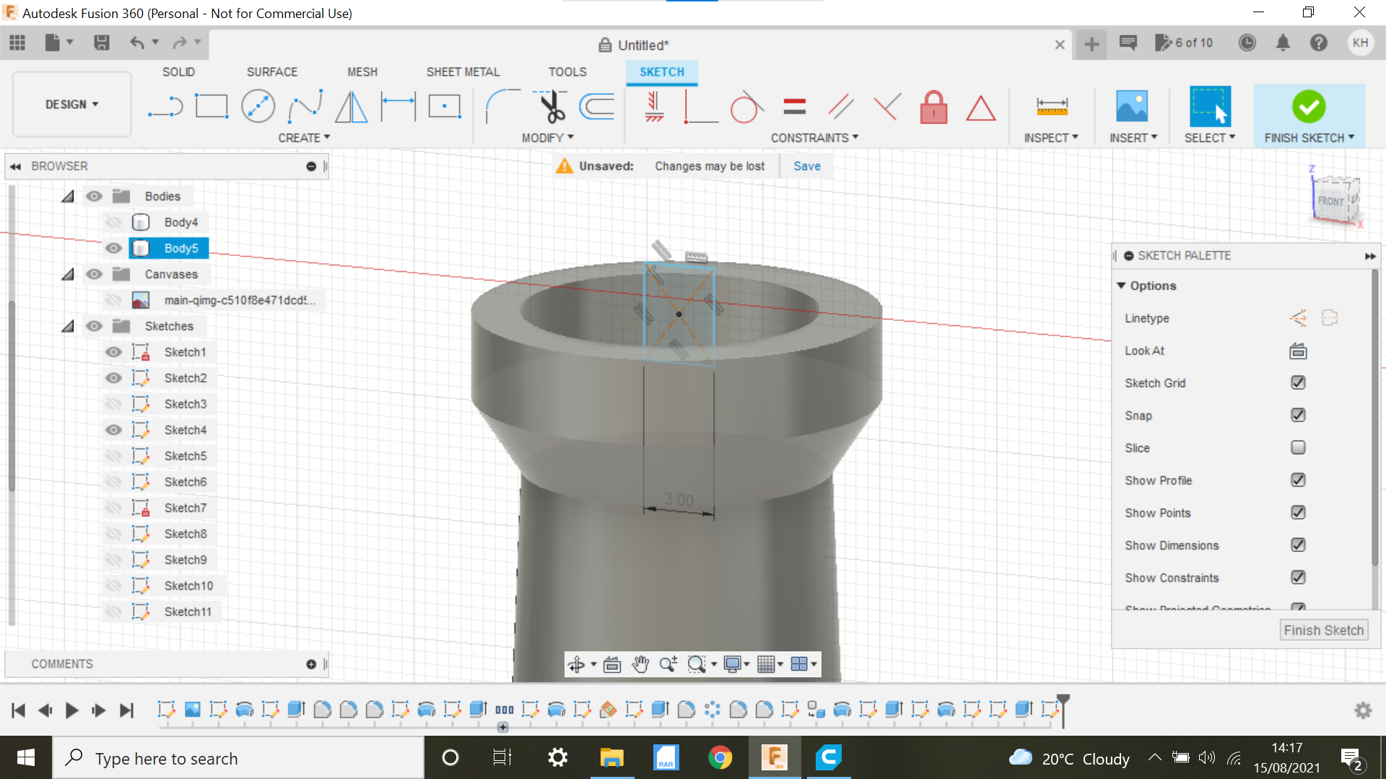This screenshot has height=779, width=1386.
Task: Apply the Tangent constraint
Action: point(746,107)
